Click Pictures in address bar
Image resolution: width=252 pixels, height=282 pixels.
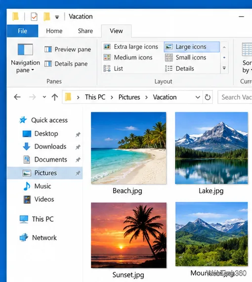tap(129, 97)
